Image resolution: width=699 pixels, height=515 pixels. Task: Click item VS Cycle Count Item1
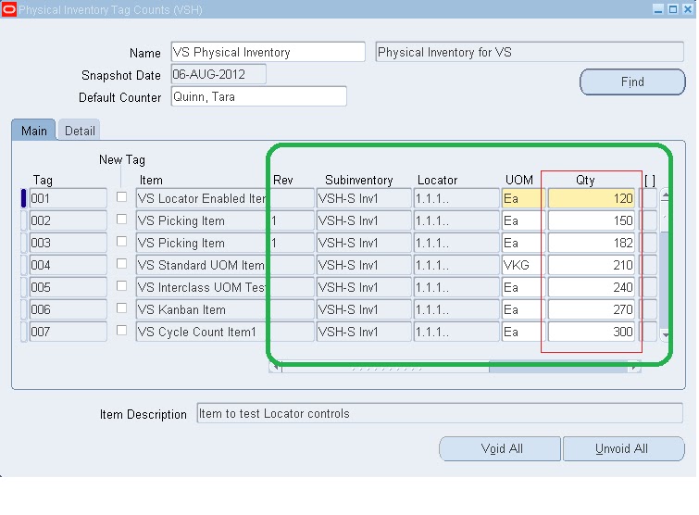click(202, 333)
